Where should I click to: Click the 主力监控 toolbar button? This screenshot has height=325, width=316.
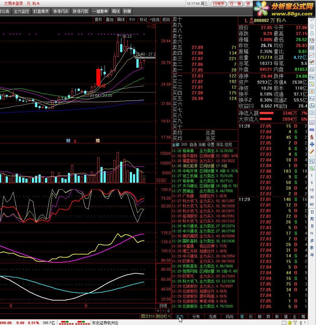click(x=21, y=11)
